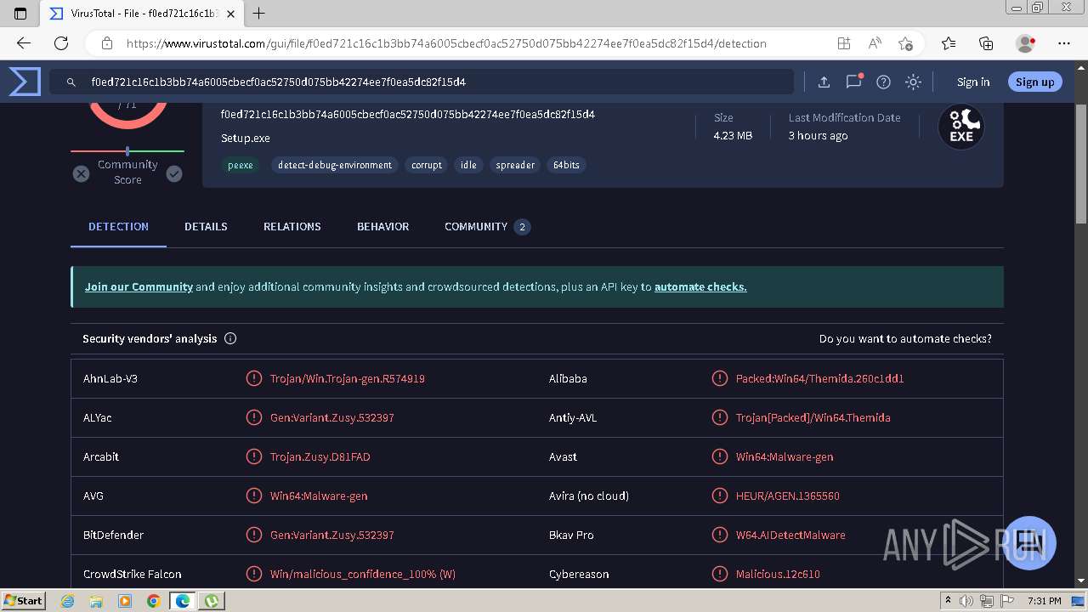1088x612 pixels.
Task: Click the spreader tag
Action: [x=515, y=165]
